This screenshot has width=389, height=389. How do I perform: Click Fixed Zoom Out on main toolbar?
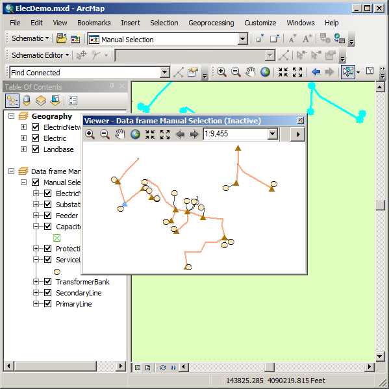[297, 72]
